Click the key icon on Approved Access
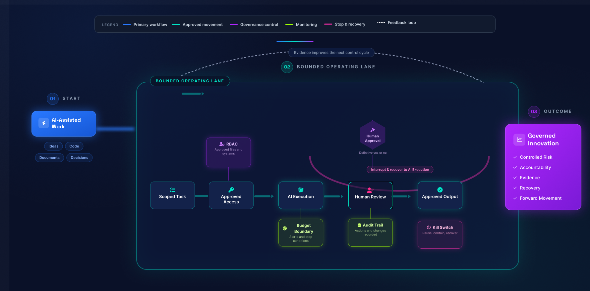This screenshot has width=590, height=291. coord(231,190)
